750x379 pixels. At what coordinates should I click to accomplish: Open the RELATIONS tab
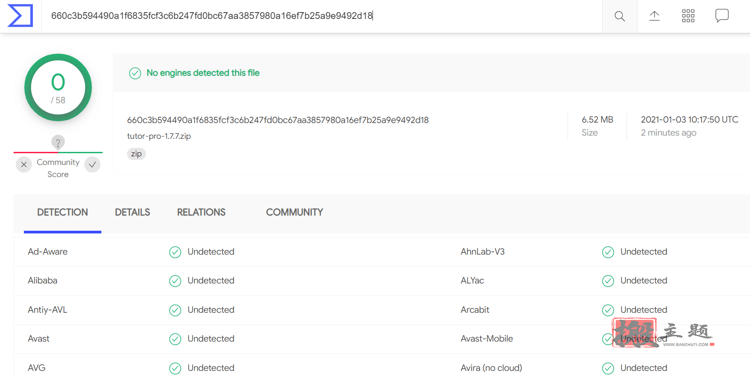click(x=201, y=212)
